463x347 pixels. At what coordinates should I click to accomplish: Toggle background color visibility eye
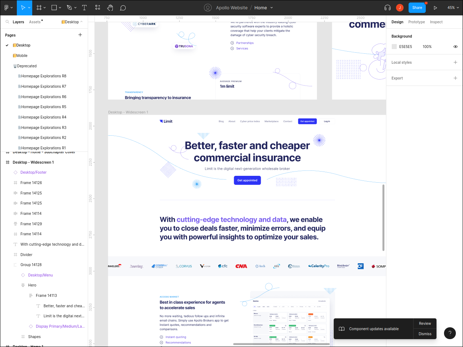[x=455, y=47]
